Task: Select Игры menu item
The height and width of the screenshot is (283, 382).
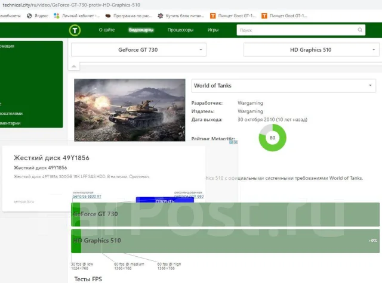Action: click(213, 30)
